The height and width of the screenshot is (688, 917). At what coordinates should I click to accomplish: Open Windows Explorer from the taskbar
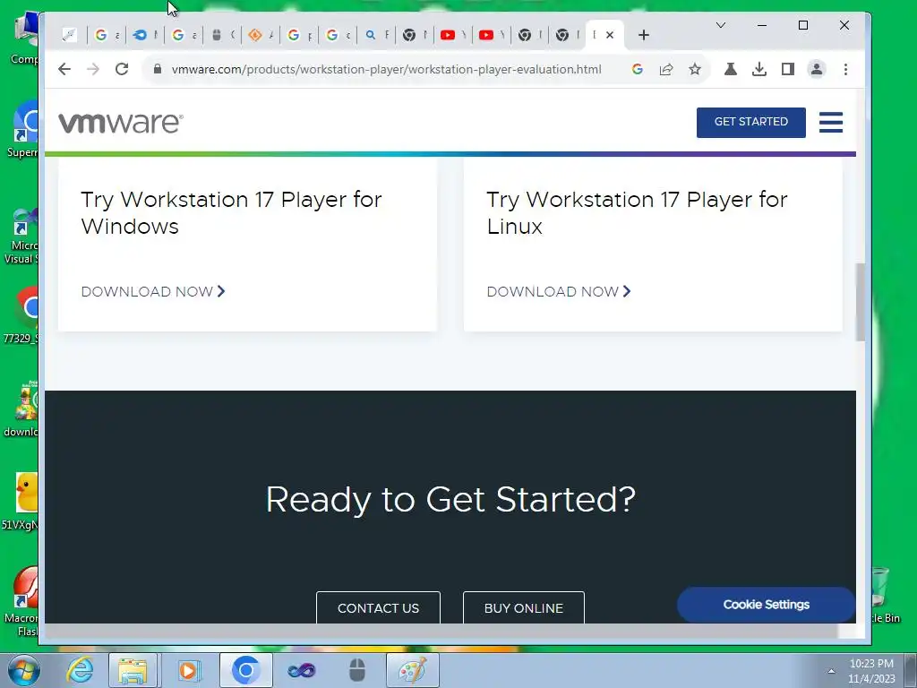(133, 670)
